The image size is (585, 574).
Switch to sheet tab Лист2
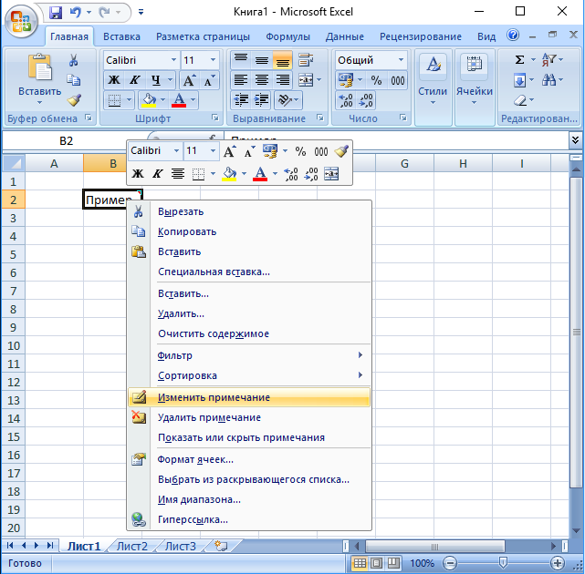132,546
